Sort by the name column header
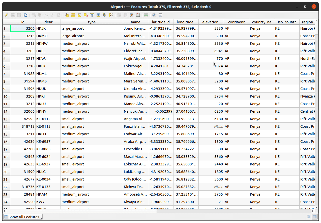The image size is (321, 223). 136,22
